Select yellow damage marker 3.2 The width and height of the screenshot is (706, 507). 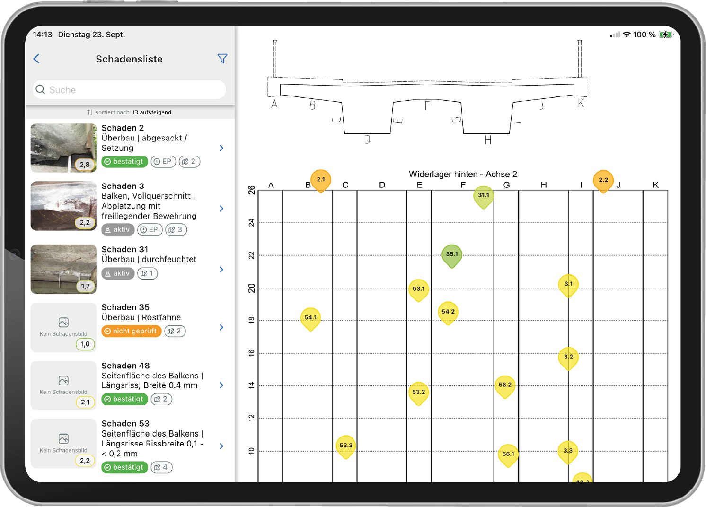(568, 358)
